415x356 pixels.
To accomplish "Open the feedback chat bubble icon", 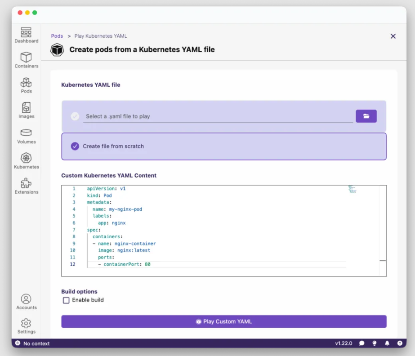I will (362, 343).
